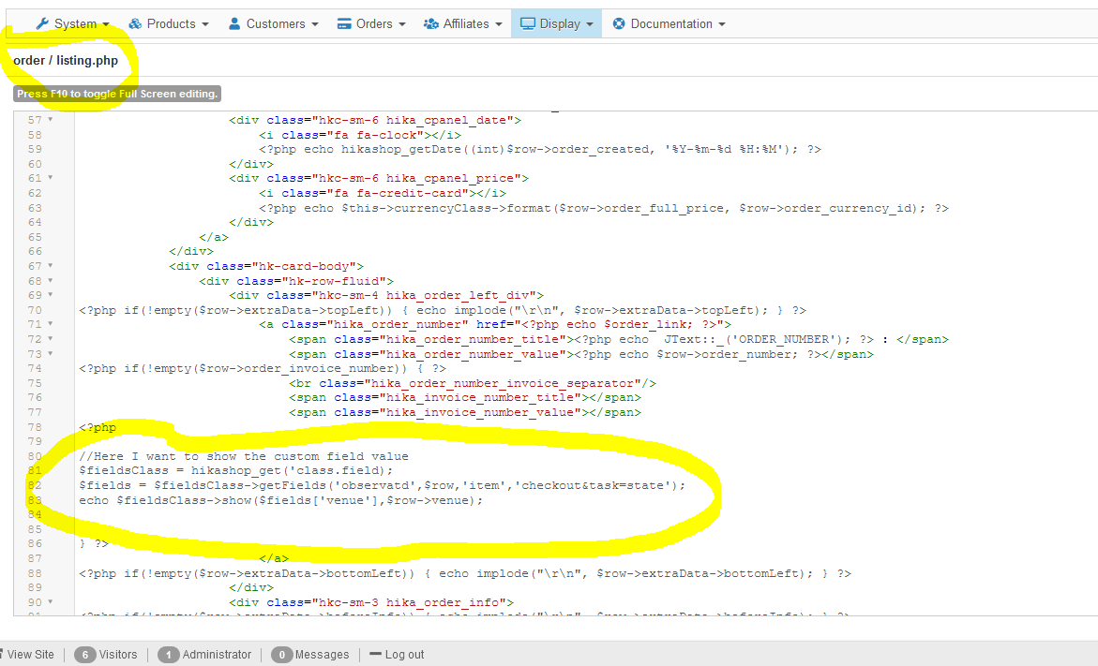Click the hk-row-fluid div on line 68

tap(296, 280)
